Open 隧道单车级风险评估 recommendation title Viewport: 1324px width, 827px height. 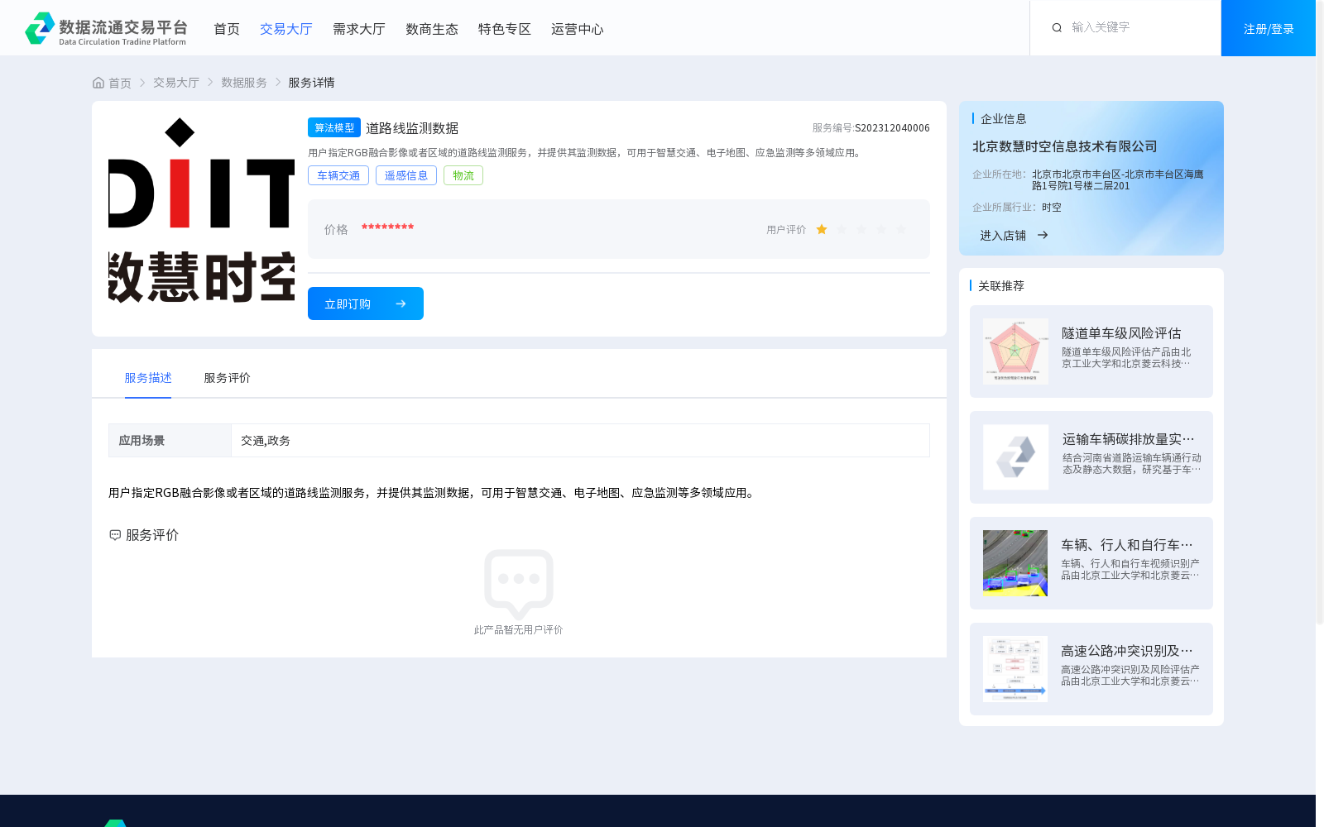point(1121,333)
